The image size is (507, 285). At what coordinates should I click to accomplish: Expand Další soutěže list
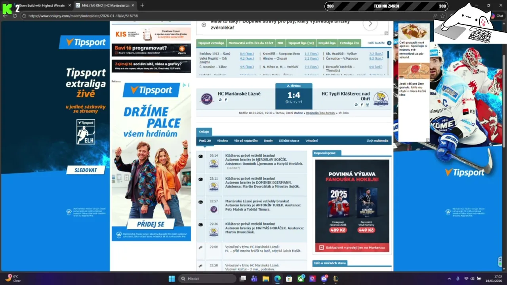coord(376,43)
